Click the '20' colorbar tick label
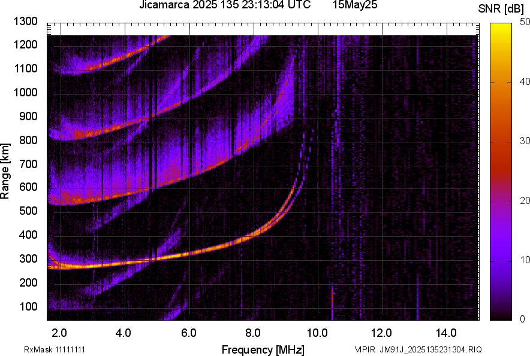Image resolution: width=530 pixels, height=356 pixels. pos(525,201)
